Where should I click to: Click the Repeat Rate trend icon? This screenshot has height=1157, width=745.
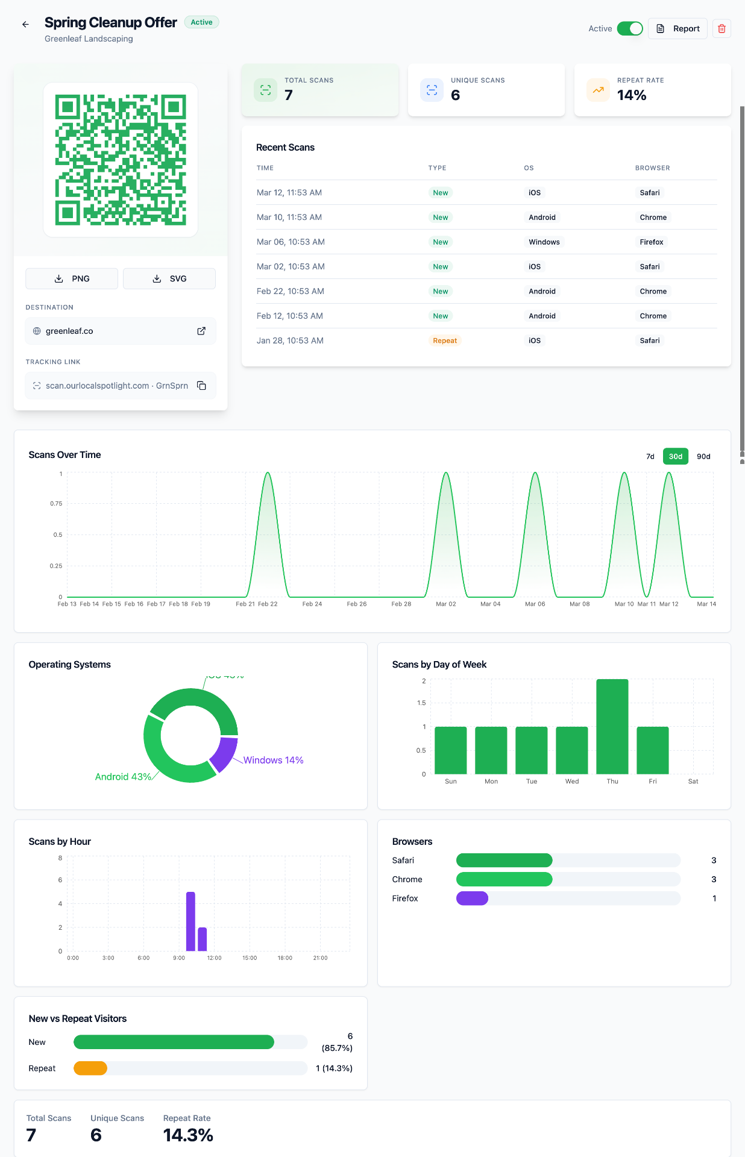coord(598,90)
